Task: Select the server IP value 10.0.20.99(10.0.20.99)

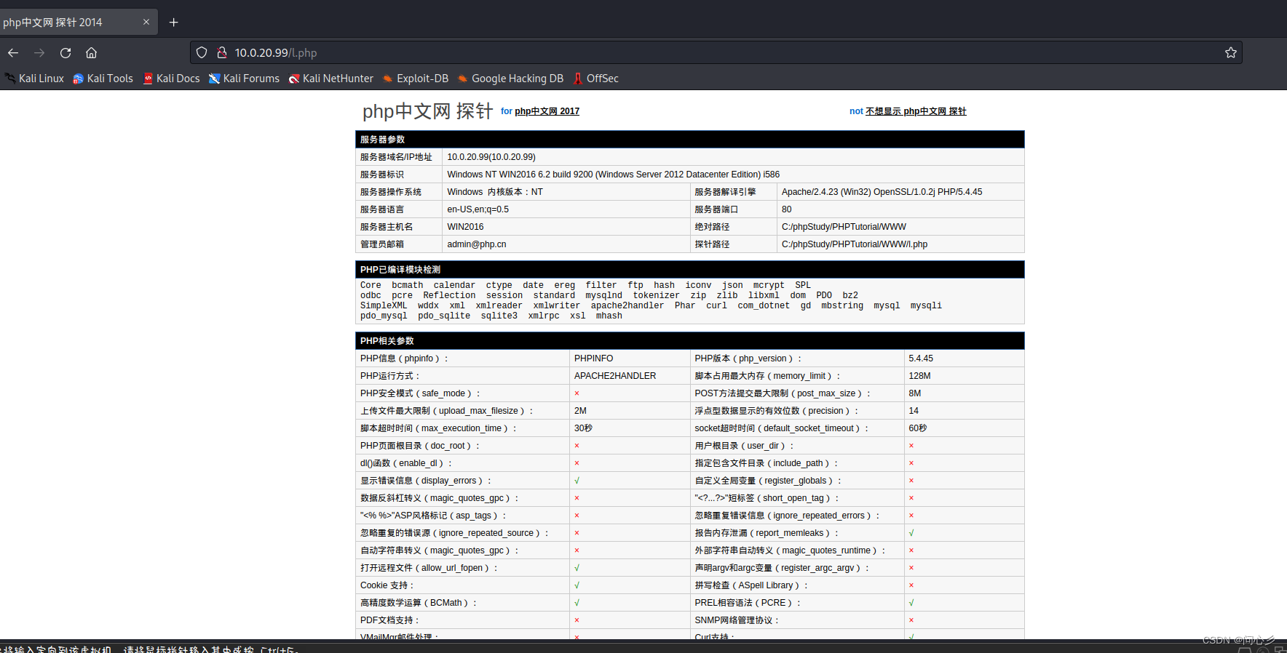Action: pos(491,157)
